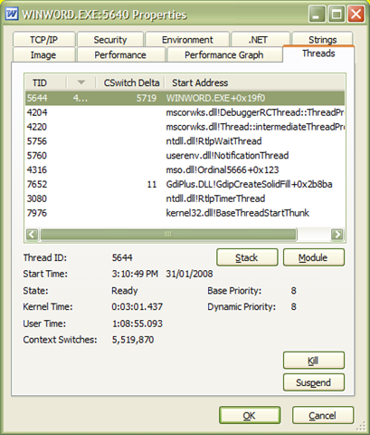Image resolution: width=370 pixels, height=435 pixels.
Task: Go to the Performance tab
Action: click(120, 55)
